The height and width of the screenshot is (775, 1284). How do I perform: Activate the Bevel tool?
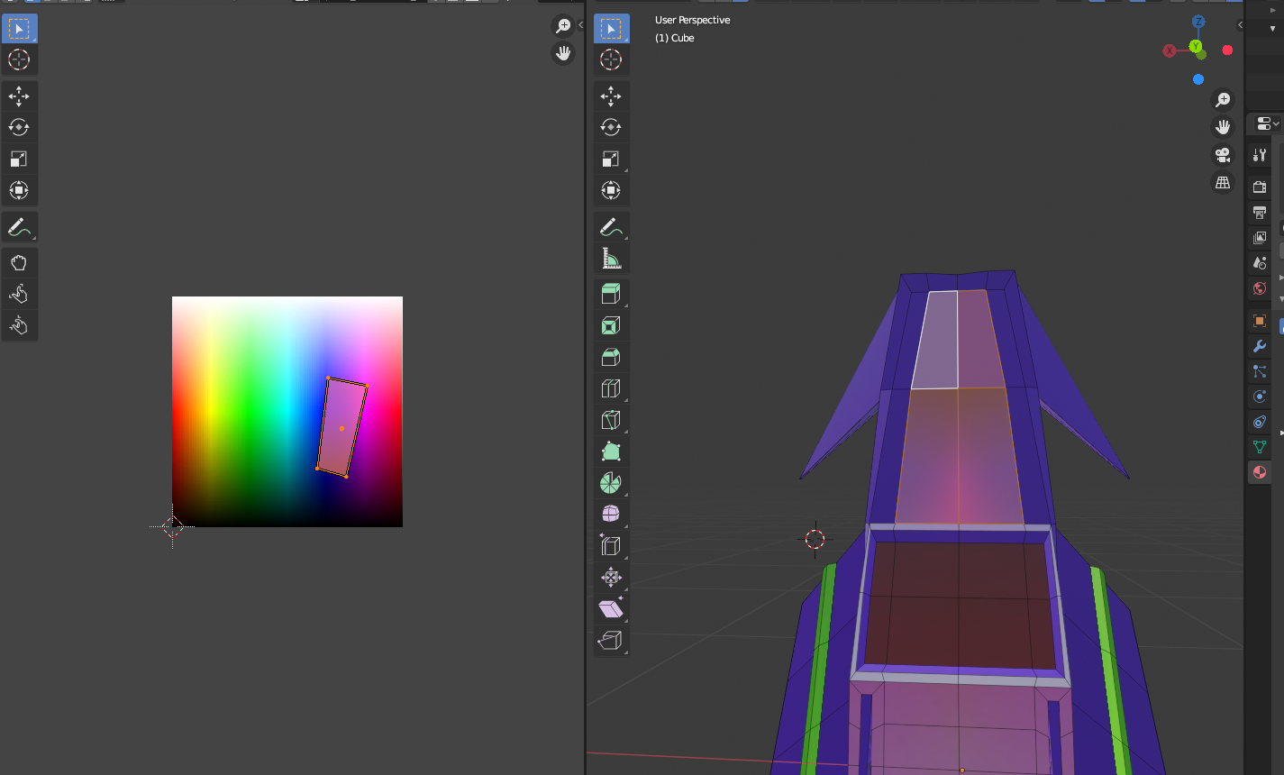(x=611, y=357)
